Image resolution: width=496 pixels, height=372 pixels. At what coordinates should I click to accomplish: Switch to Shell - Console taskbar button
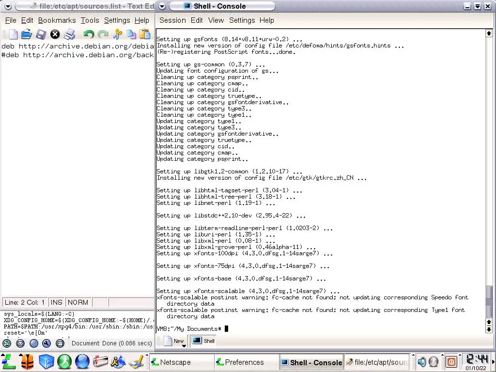tap(311, 362)
